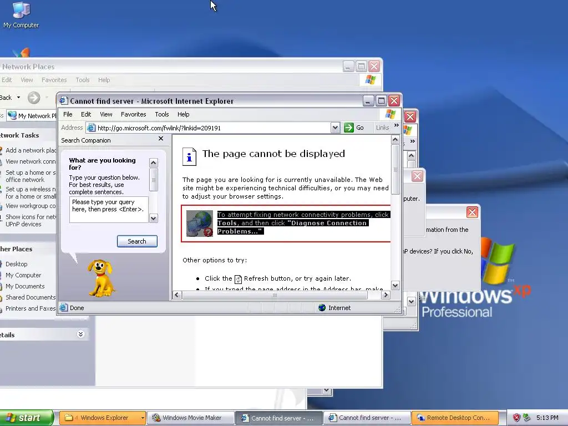Click Windows flag in Network Places window

[x=371, y=80]
